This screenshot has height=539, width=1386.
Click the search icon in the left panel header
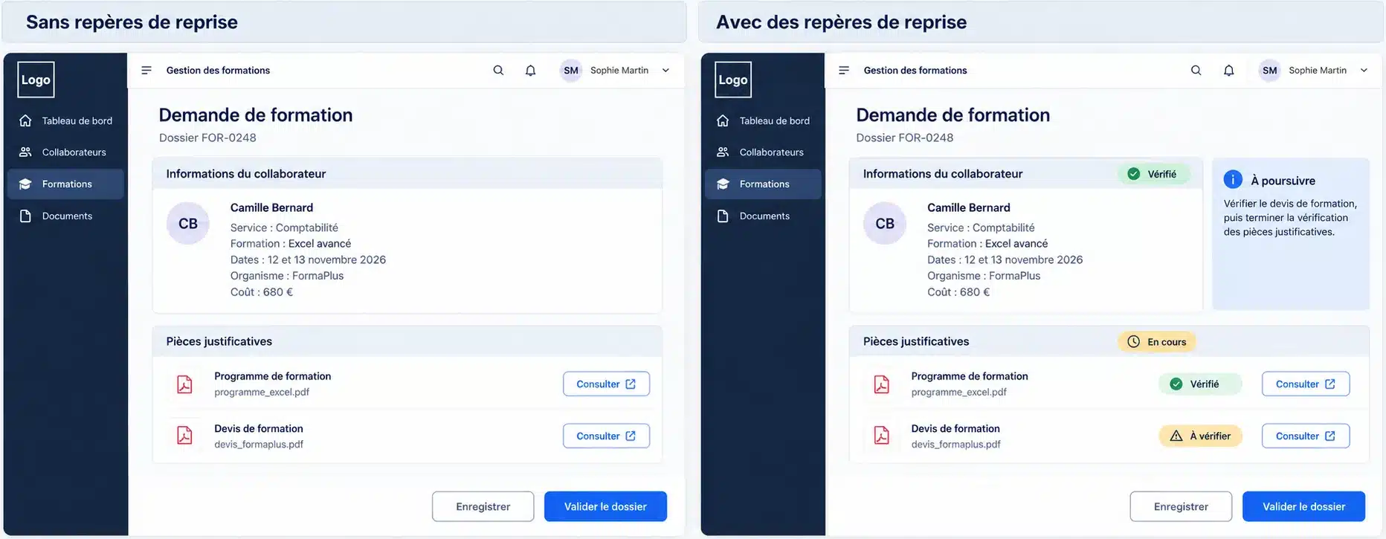point(498,70)
